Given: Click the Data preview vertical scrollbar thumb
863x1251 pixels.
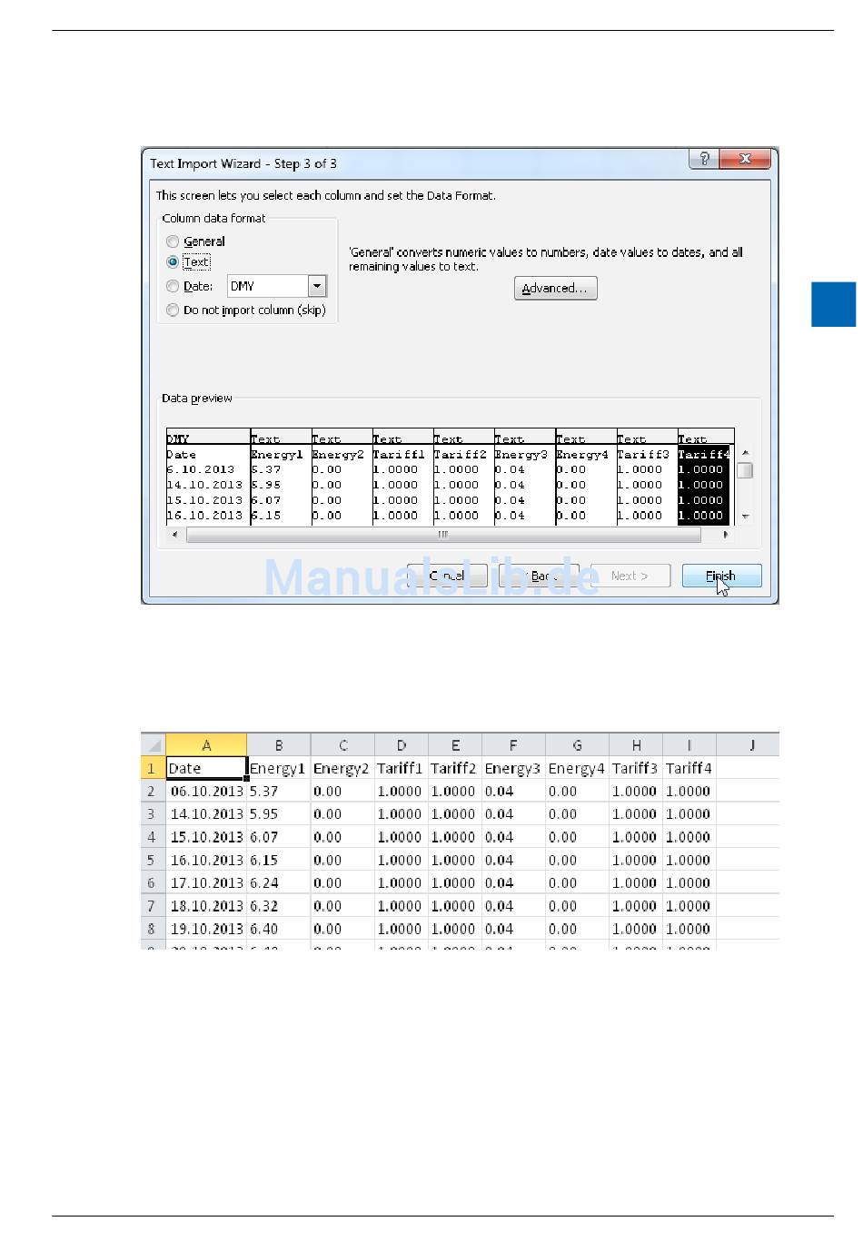Looking at the screenshot, I should [x=745, y=470].
